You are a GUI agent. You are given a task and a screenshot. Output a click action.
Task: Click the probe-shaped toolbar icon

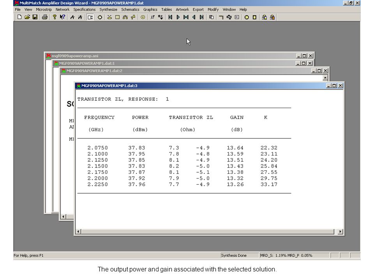click(221, 17)
